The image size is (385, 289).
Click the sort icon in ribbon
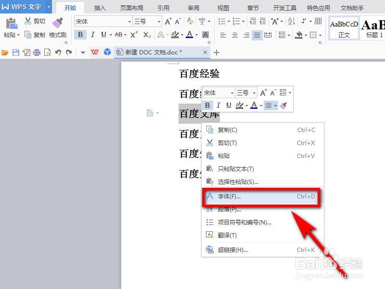click(291, 21)
